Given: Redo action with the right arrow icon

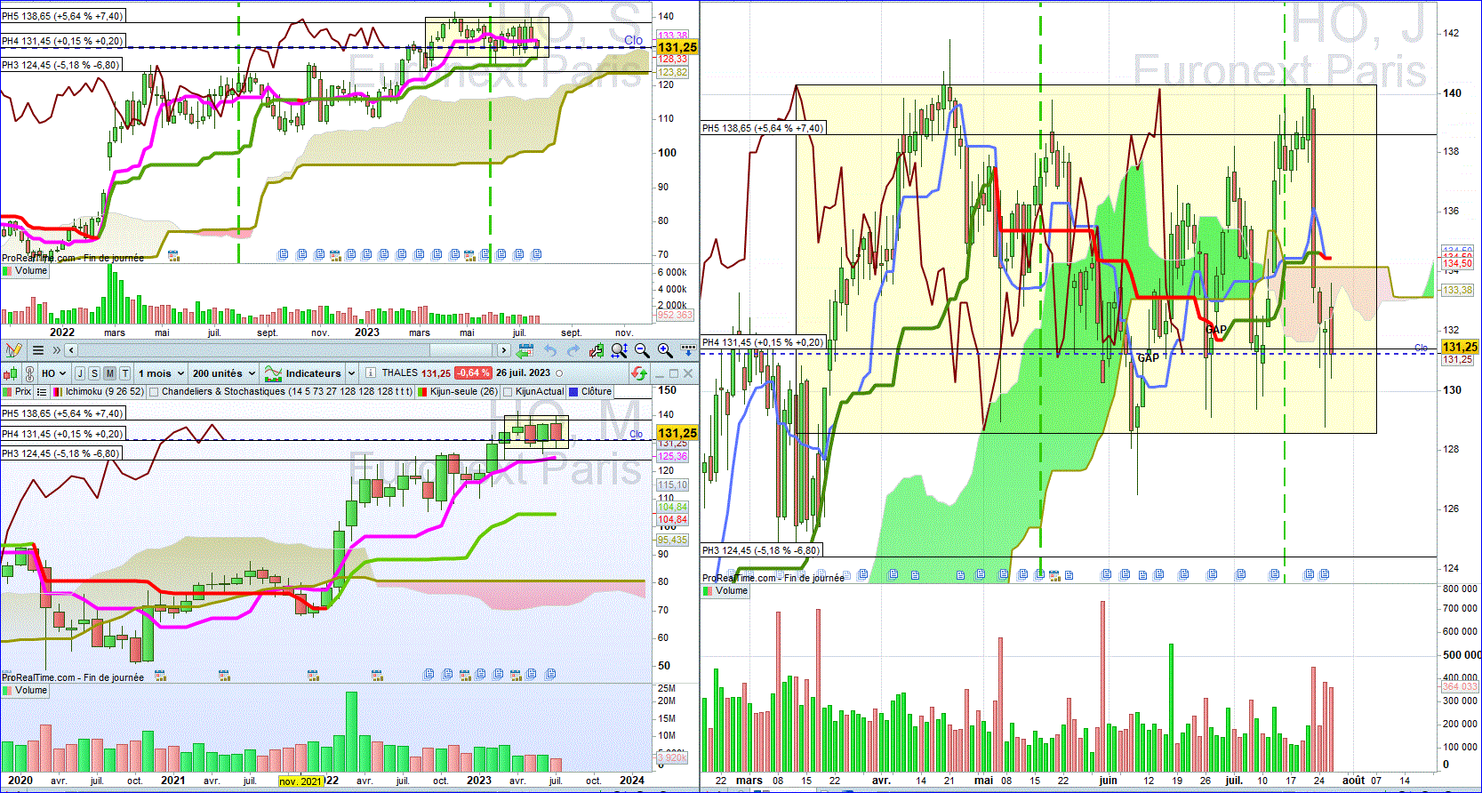Looking at the screenshot, I should pyautogui.click(x=573, y=350).
